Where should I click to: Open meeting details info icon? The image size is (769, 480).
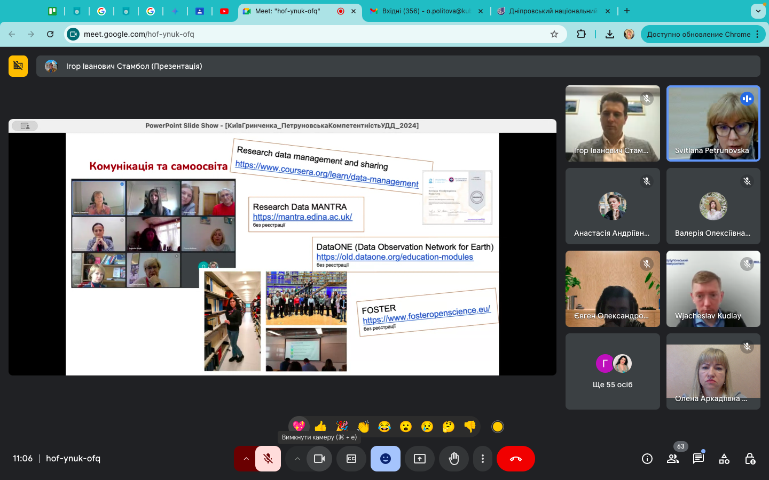pyautogui.click(x=647, y=459)
